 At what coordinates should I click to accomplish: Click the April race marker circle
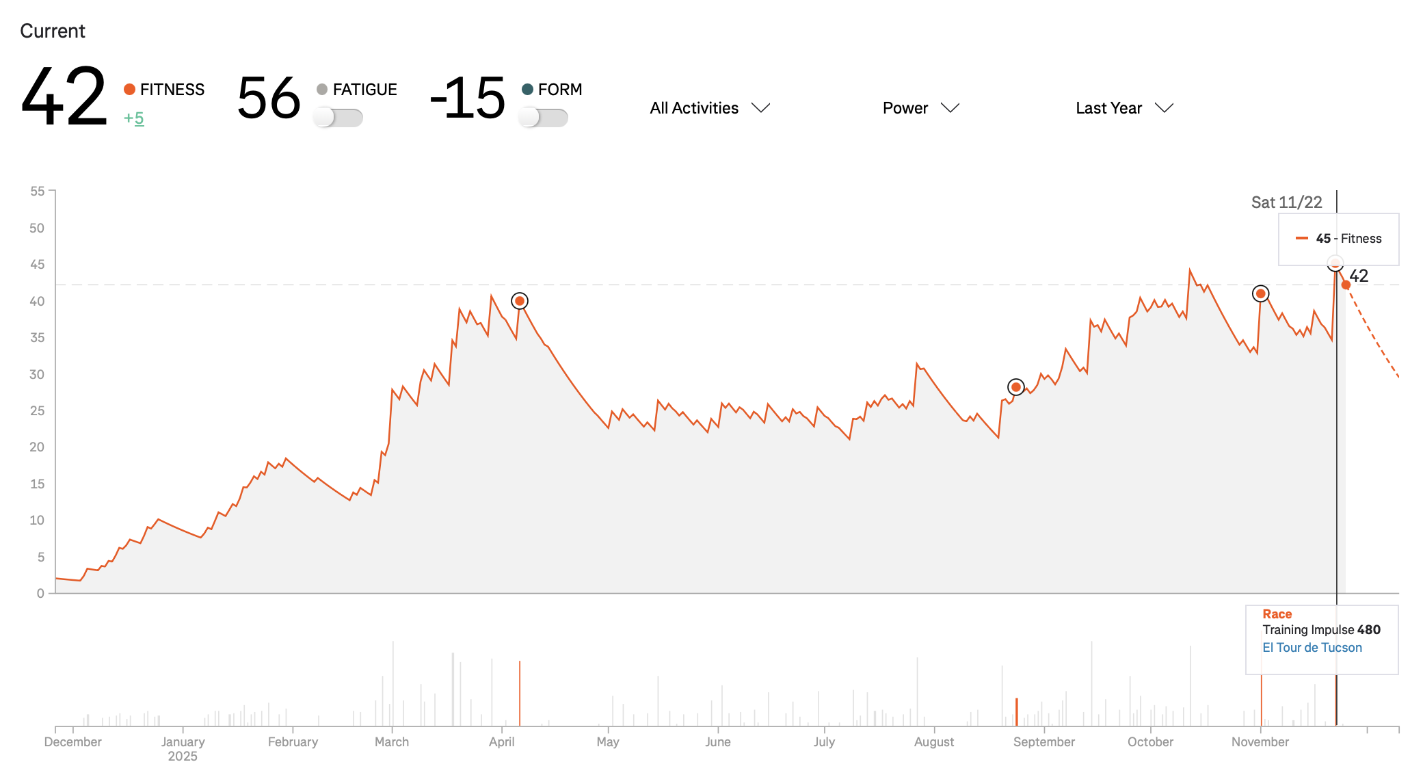[520, 301]
